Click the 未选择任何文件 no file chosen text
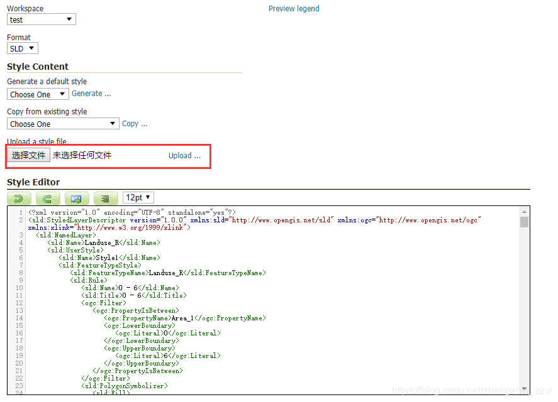This screenshot has width=558, height=402. coord(82,155)
